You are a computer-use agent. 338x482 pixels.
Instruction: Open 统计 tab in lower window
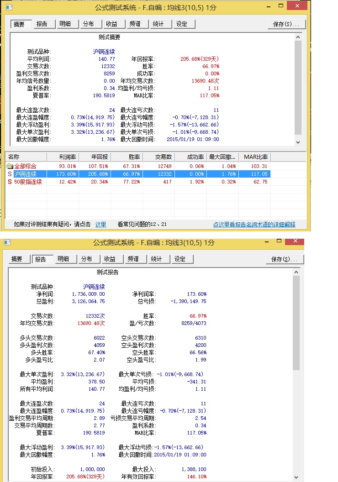[159, 259]
